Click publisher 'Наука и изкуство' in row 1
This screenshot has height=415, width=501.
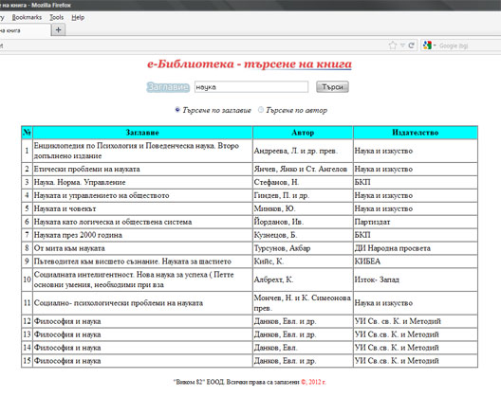[x=383, y=151]
